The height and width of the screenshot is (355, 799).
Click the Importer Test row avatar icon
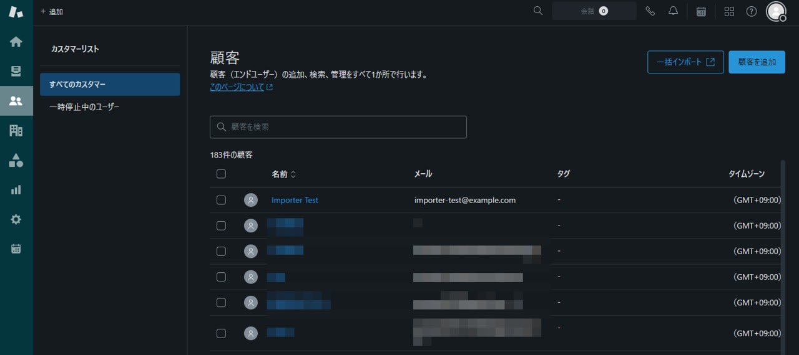[x=251, y=200]
